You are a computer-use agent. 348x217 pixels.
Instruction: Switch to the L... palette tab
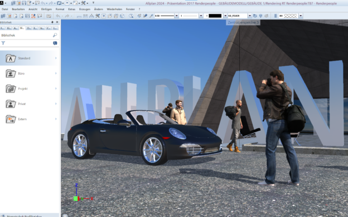tap(55, 28)
